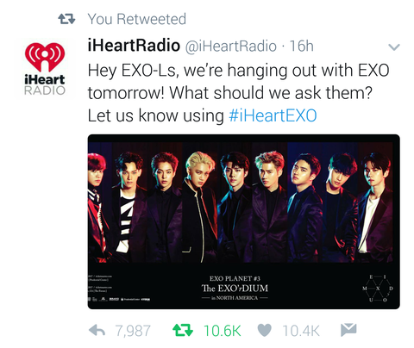Viewport: 414px width, 348px height.
Task: Open iHeartRadio display name link
Action: (x=134, y=46)
